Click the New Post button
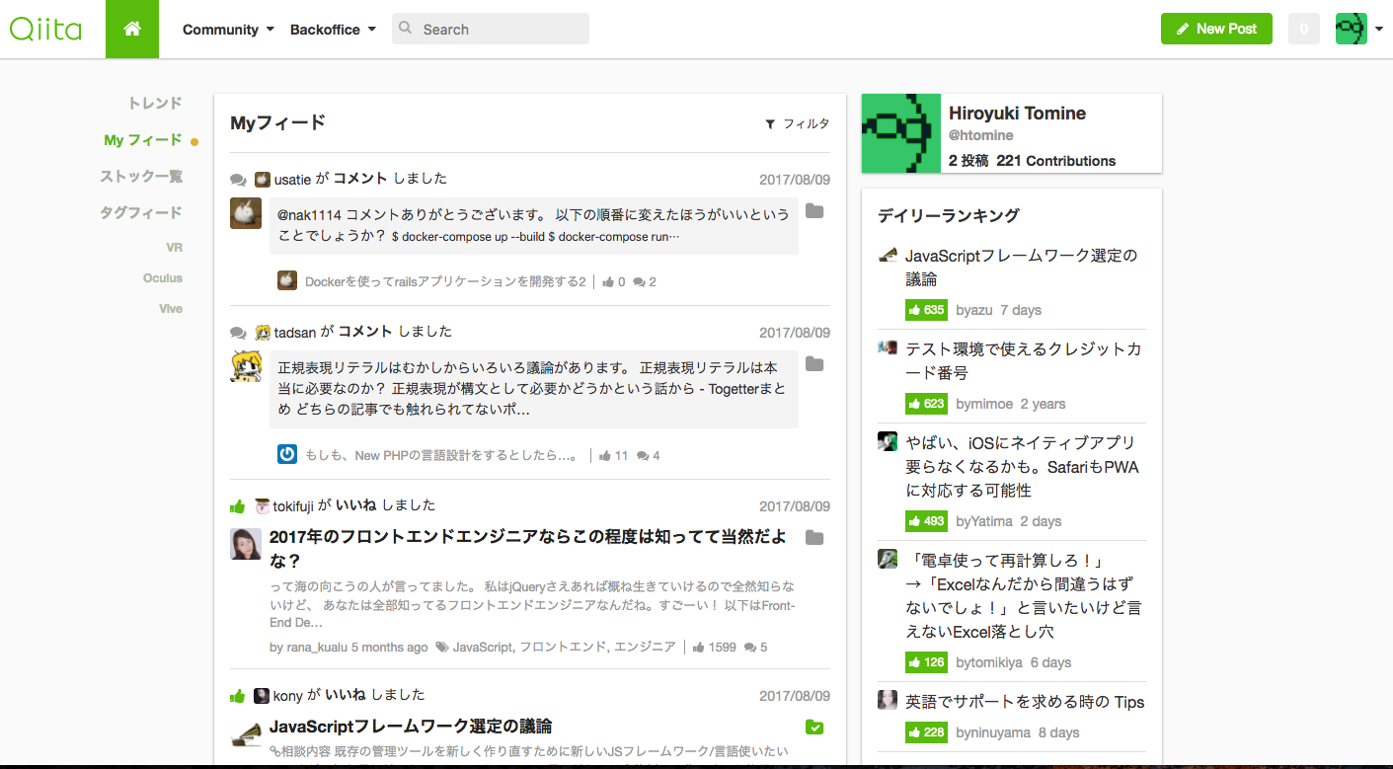The image size is (1393, 769). coord(1216,29)
